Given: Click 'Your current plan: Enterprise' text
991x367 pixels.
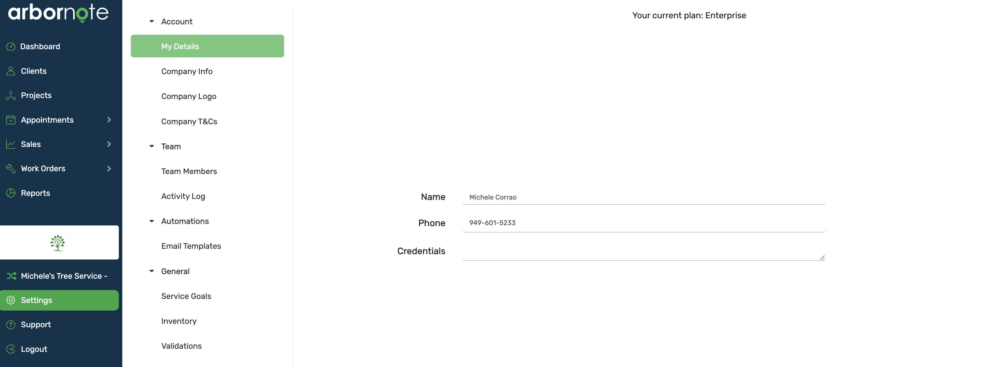Looking at the screenshot, I should (x=689, y=15).
